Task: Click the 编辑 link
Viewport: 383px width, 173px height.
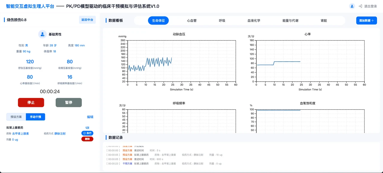Action: tap(90, 117)
